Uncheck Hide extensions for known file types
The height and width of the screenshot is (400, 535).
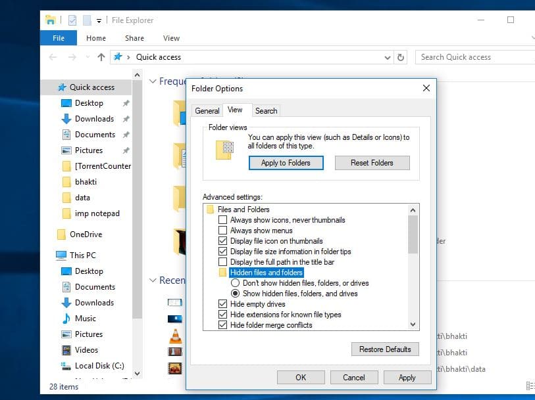pos(223,315)
